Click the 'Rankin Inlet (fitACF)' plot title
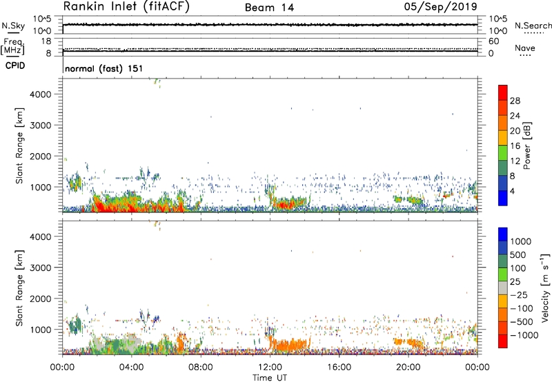 pos(126,7)
